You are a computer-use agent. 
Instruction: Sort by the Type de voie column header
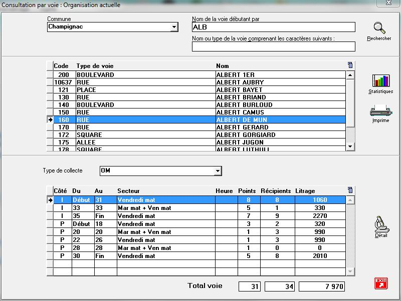(95, 66)
